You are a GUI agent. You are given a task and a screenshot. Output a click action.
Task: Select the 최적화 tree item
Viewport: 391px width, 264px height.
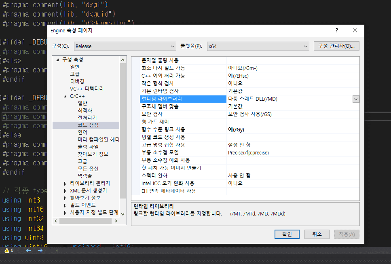coord(85,110)
